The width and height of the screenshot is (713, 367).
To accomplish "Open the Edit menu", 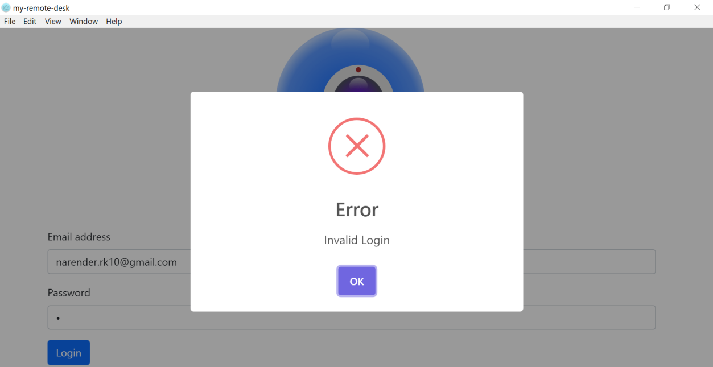I will tap(30, 22).
